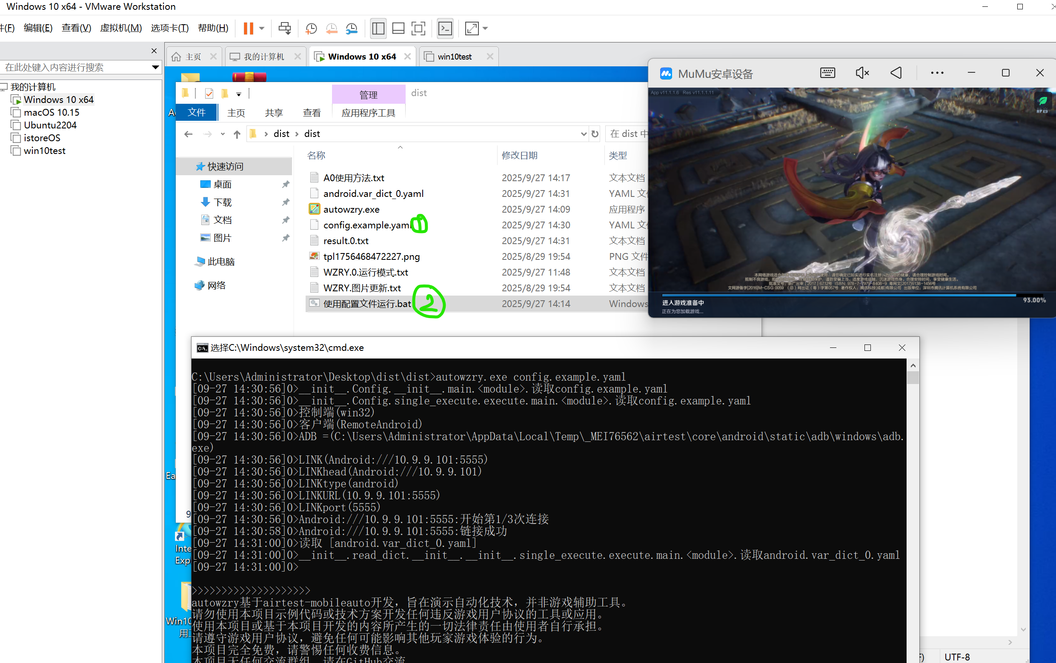The image size is (1056, 663).
Task: Expand the library search filter dropdown
Action: pos(155,67)
